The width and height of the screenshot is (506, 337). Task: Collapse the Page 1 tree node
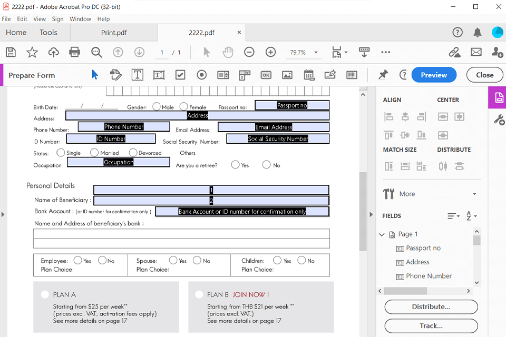(382, 234)
